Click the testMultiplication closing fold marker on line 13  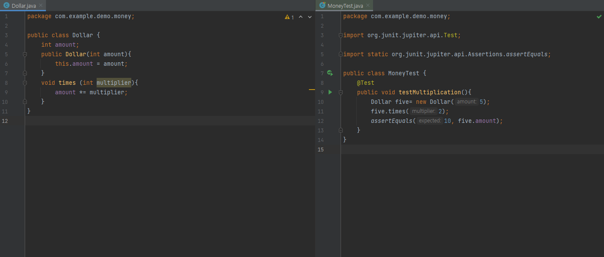tap(341, 130)
